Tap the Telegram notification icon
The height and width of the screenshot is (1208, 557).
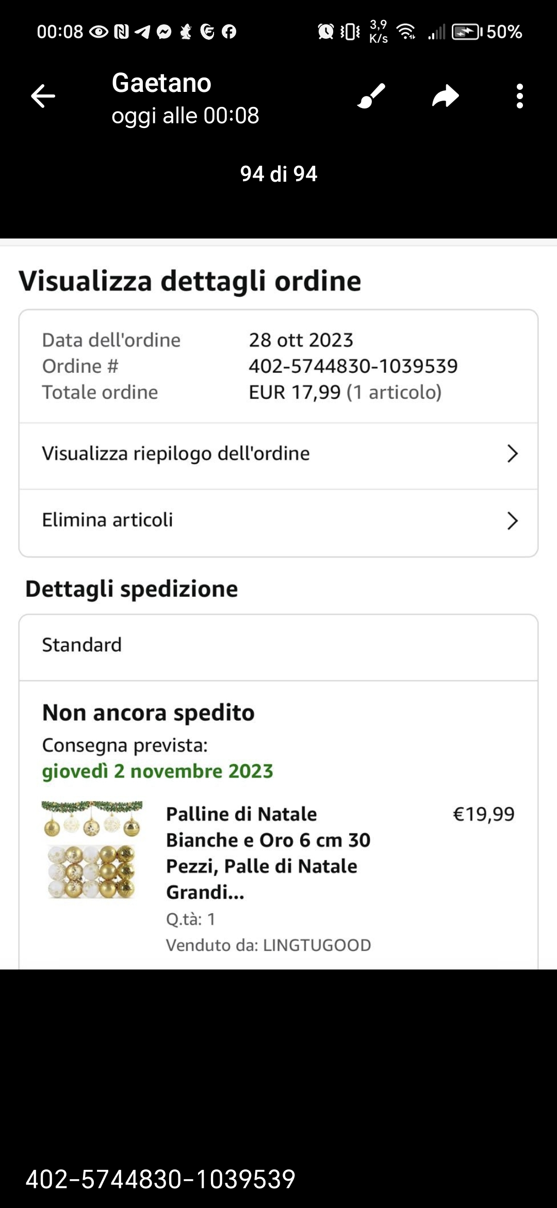[x=142, y=32]
